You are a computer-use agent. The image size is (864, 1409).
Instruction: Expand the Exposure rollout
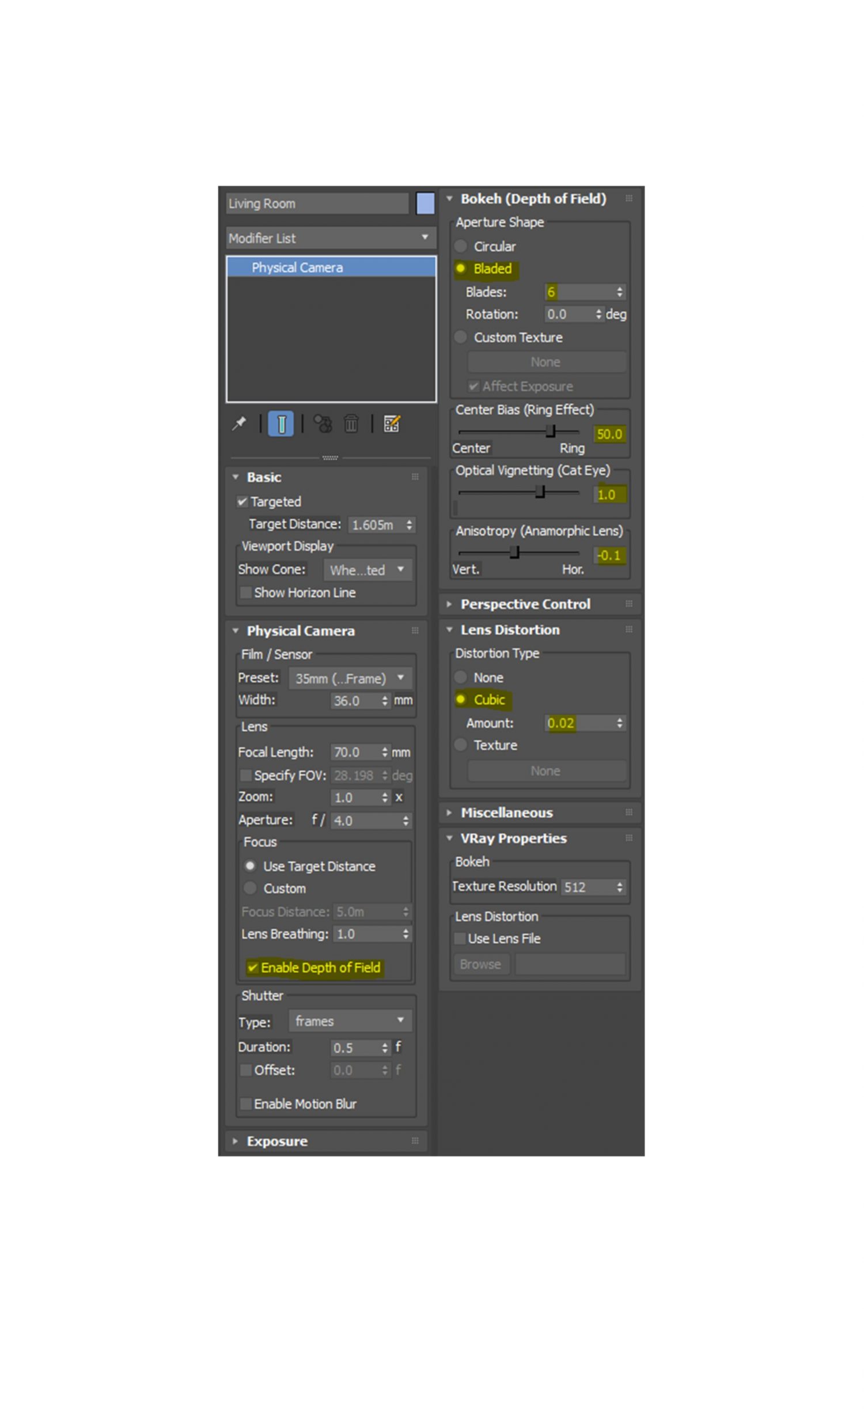click(276, 1142)
